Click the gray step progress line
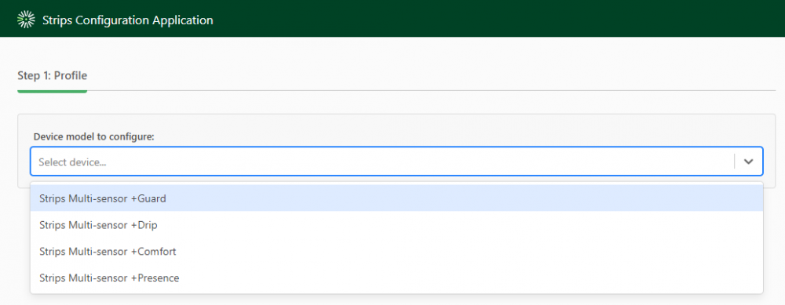This screenshot has height=305, width=785. click(x=431, y=90)
